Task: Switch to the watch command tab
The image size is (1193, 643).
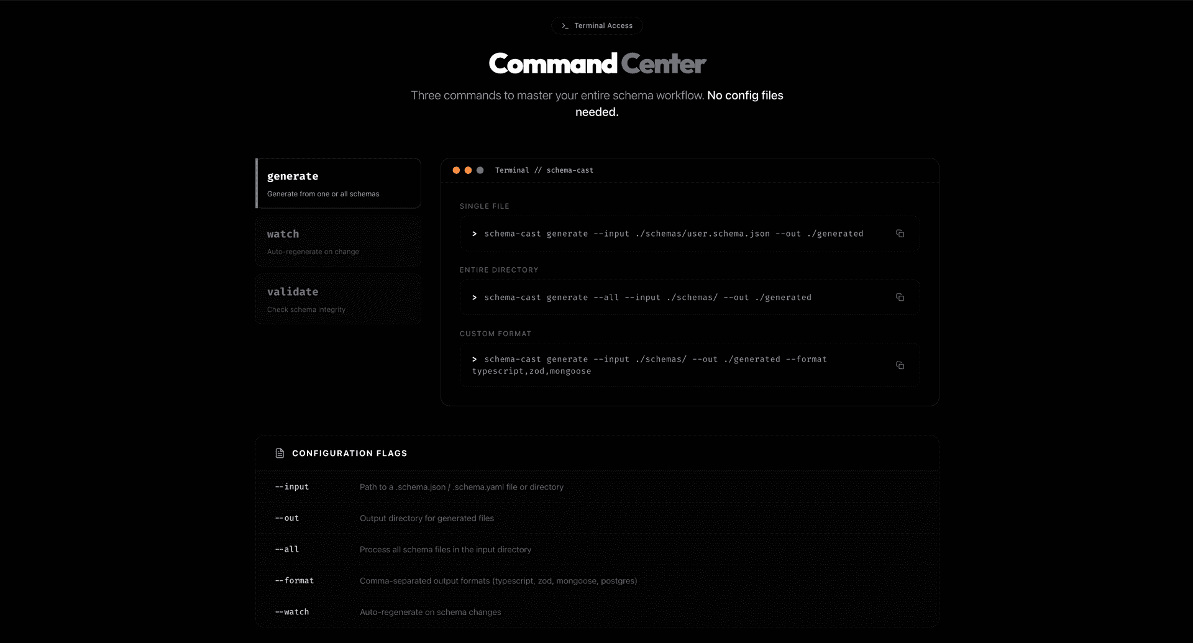Action: click(x=339, y=241)
